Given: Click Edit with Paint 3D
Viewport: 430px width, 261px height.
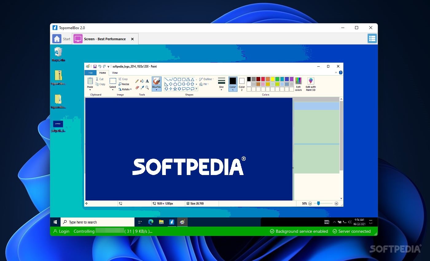Looking at the screenshot, I should click(311, 84).
